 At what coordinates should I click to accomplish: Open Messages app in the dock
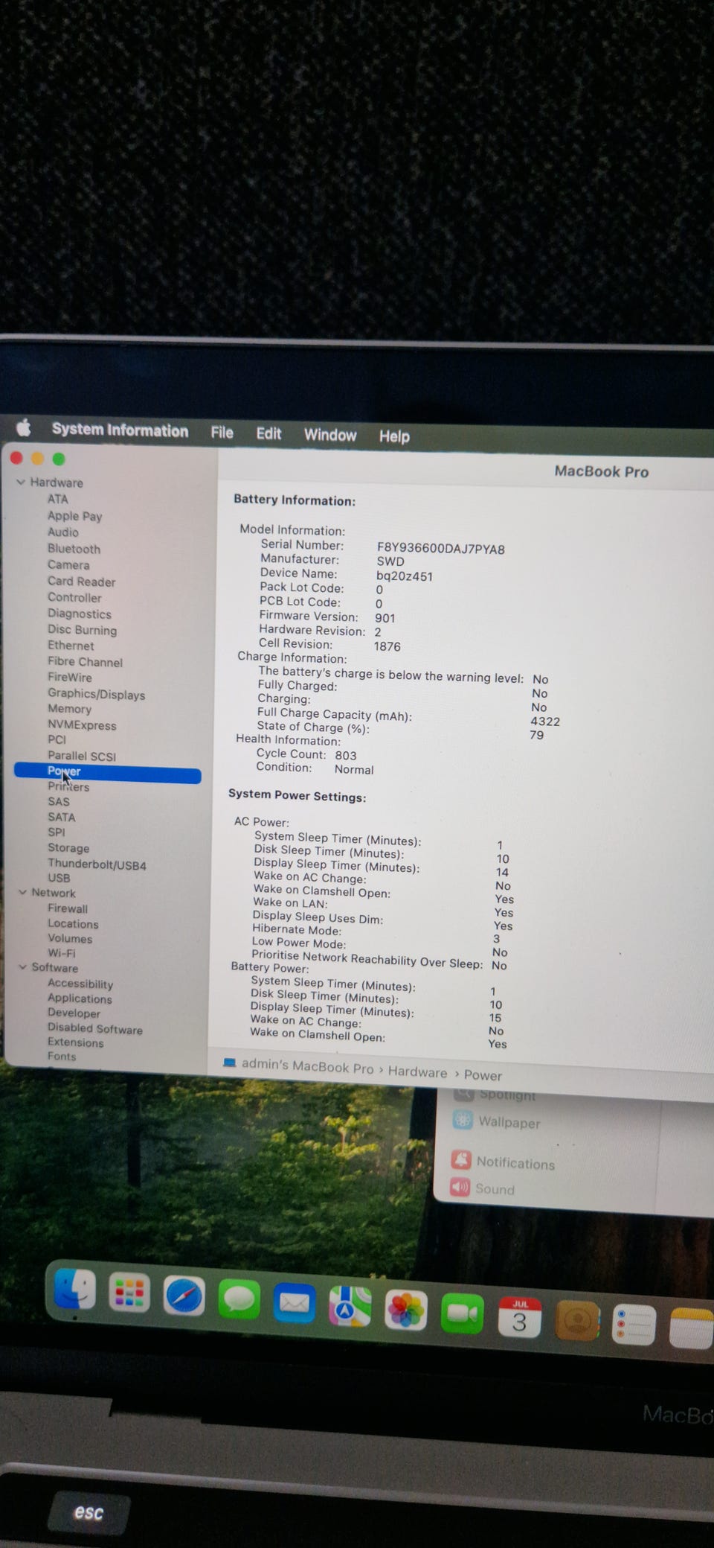(x=239, y=1300)
